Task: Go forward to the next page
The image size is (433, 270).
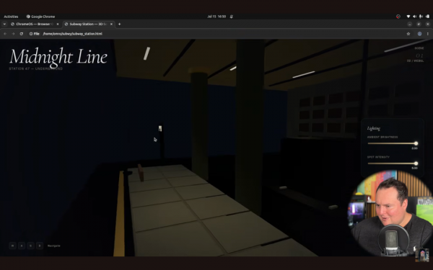Action: (13, 34)
